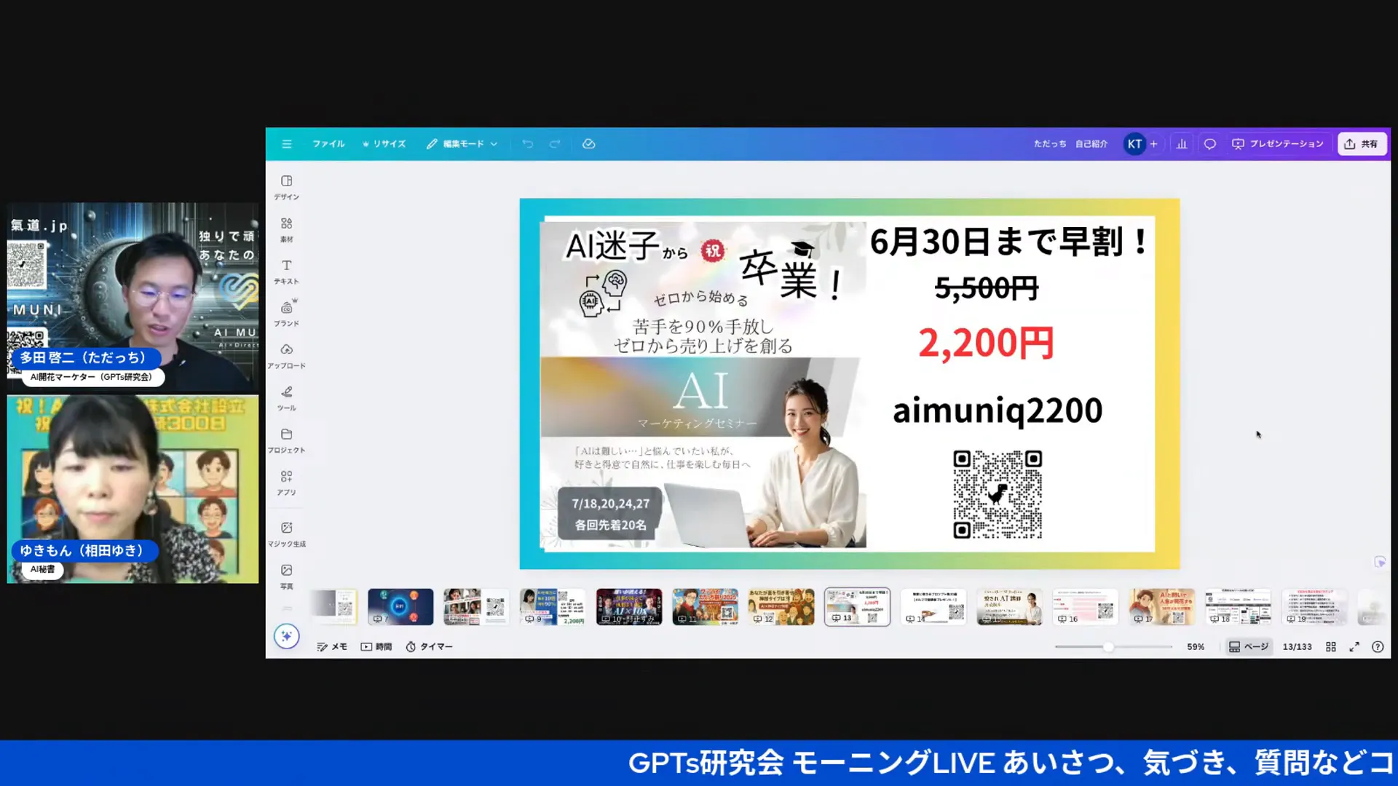Click the plus icon to add collaborator

pos(1153,144)
